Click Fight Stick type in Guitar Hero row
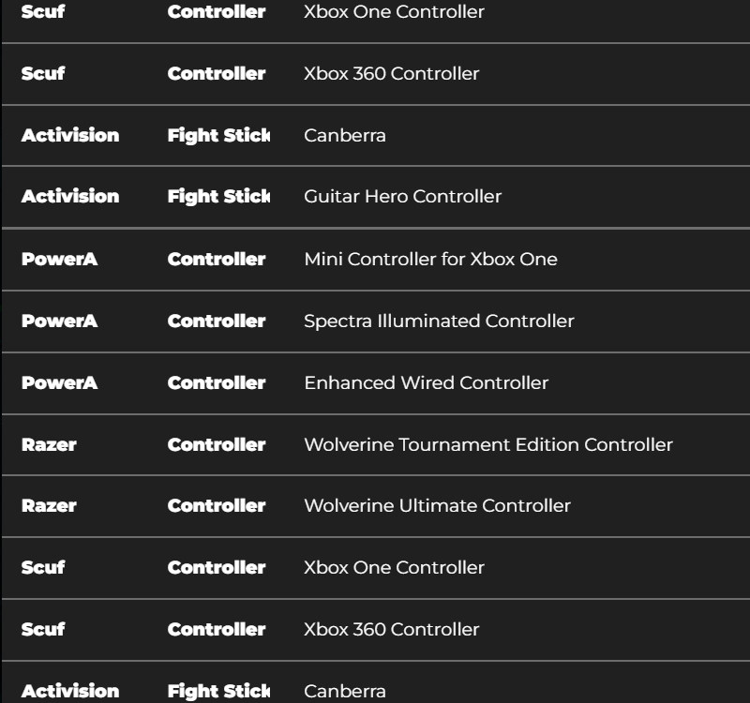 point(218,197)
